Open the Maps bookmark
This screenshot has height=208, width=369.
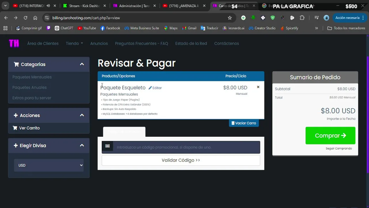pos(171,28)
